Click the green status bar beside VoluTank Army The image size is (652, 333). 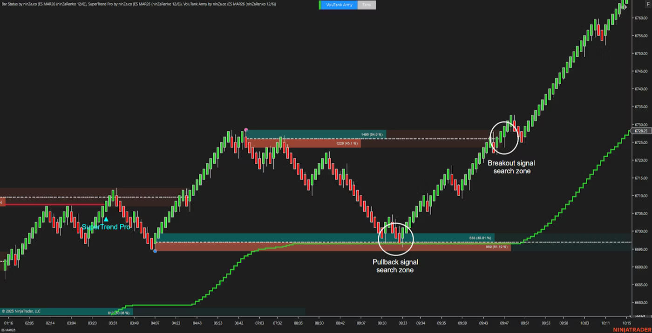320,5
